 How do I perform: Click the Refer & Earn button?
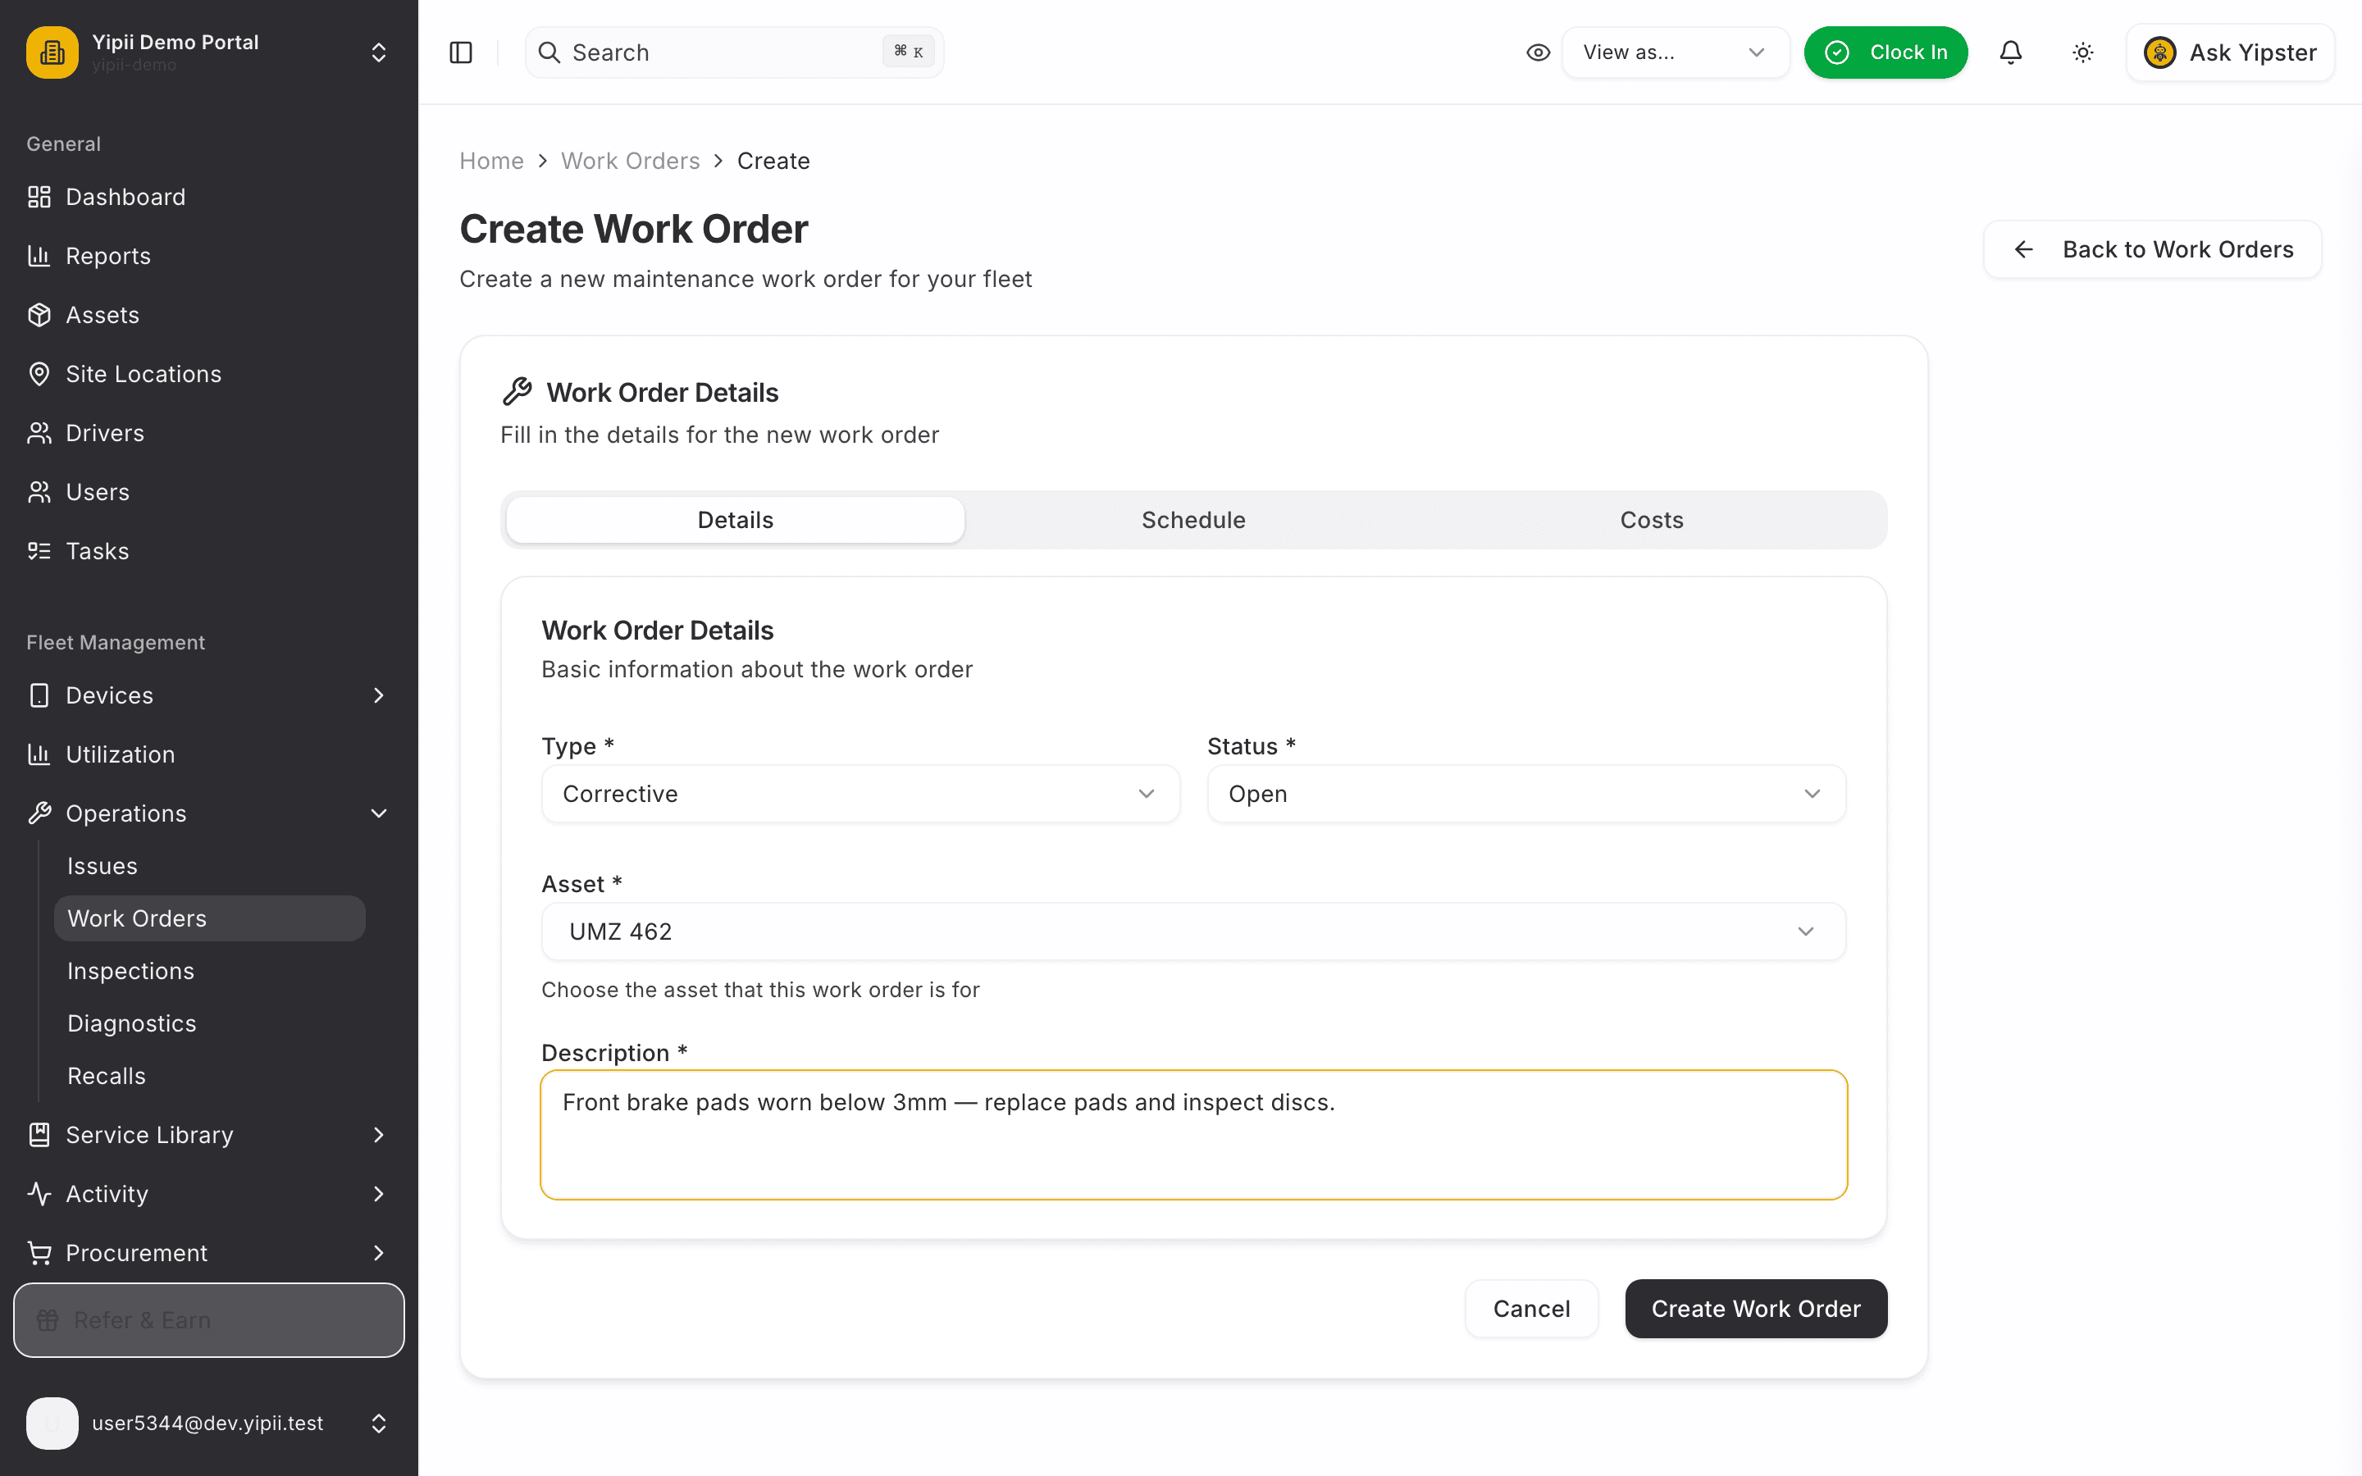coord(209,1320)
